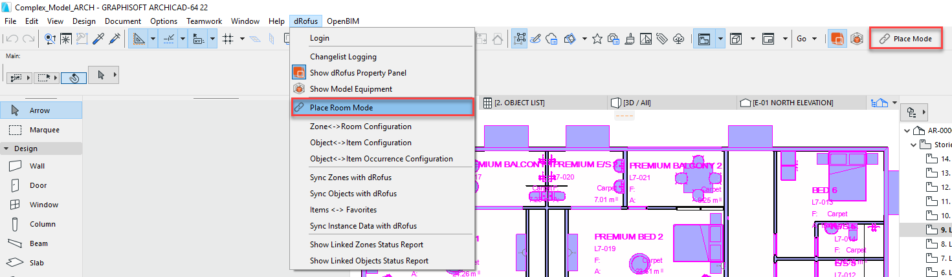Select the Marquee tool in toolbox

click(x=41, y=130)
